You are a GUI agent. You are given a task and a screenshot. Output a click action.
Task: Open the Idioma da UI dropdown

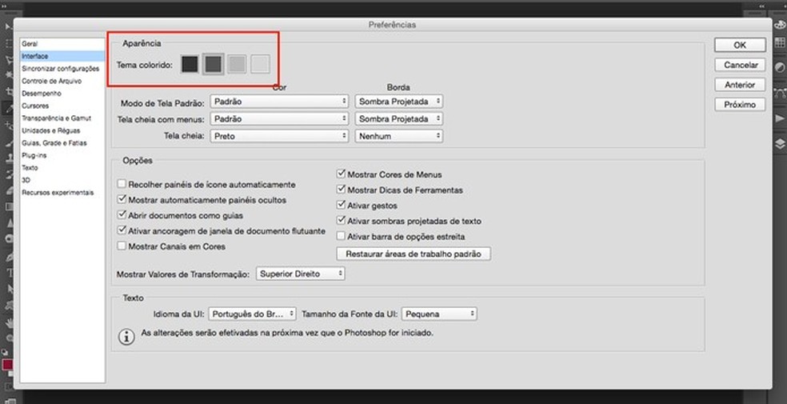[x=253, y=314]
